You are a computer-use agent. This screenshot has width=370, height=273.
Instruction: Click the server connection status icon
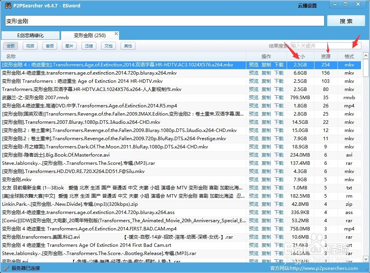coord(6,268)
